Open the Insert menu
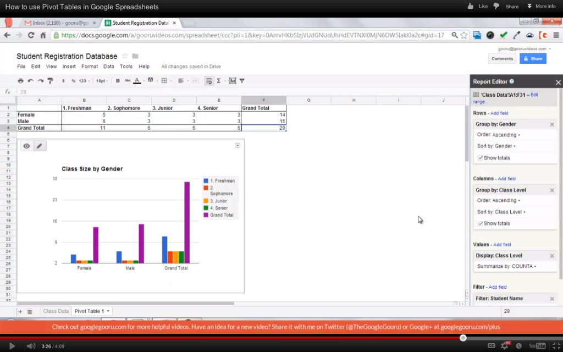Image resolution: width=563 pixels, height=352 pixels. coord(69,67)
